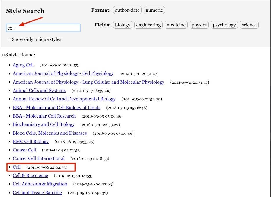Click the Cell Adhesion & Migration timestamp 2014-05-16
271x197 pixels.
[x=93, y=184]
